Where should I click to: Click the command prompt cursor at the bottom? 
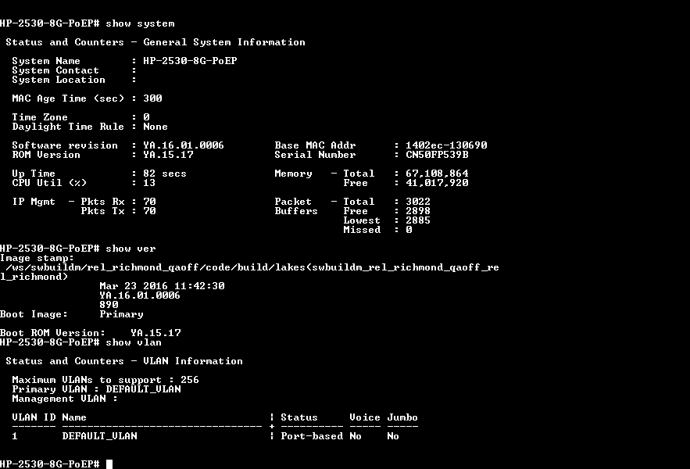click(109, 464)
